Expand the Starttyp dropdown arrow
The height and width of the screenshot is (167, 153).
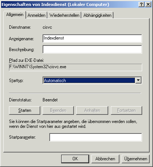(138, 81)
